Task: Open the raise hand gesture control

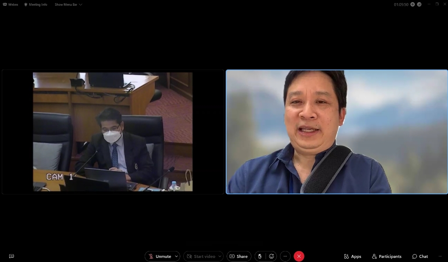Action: point(260,256)
